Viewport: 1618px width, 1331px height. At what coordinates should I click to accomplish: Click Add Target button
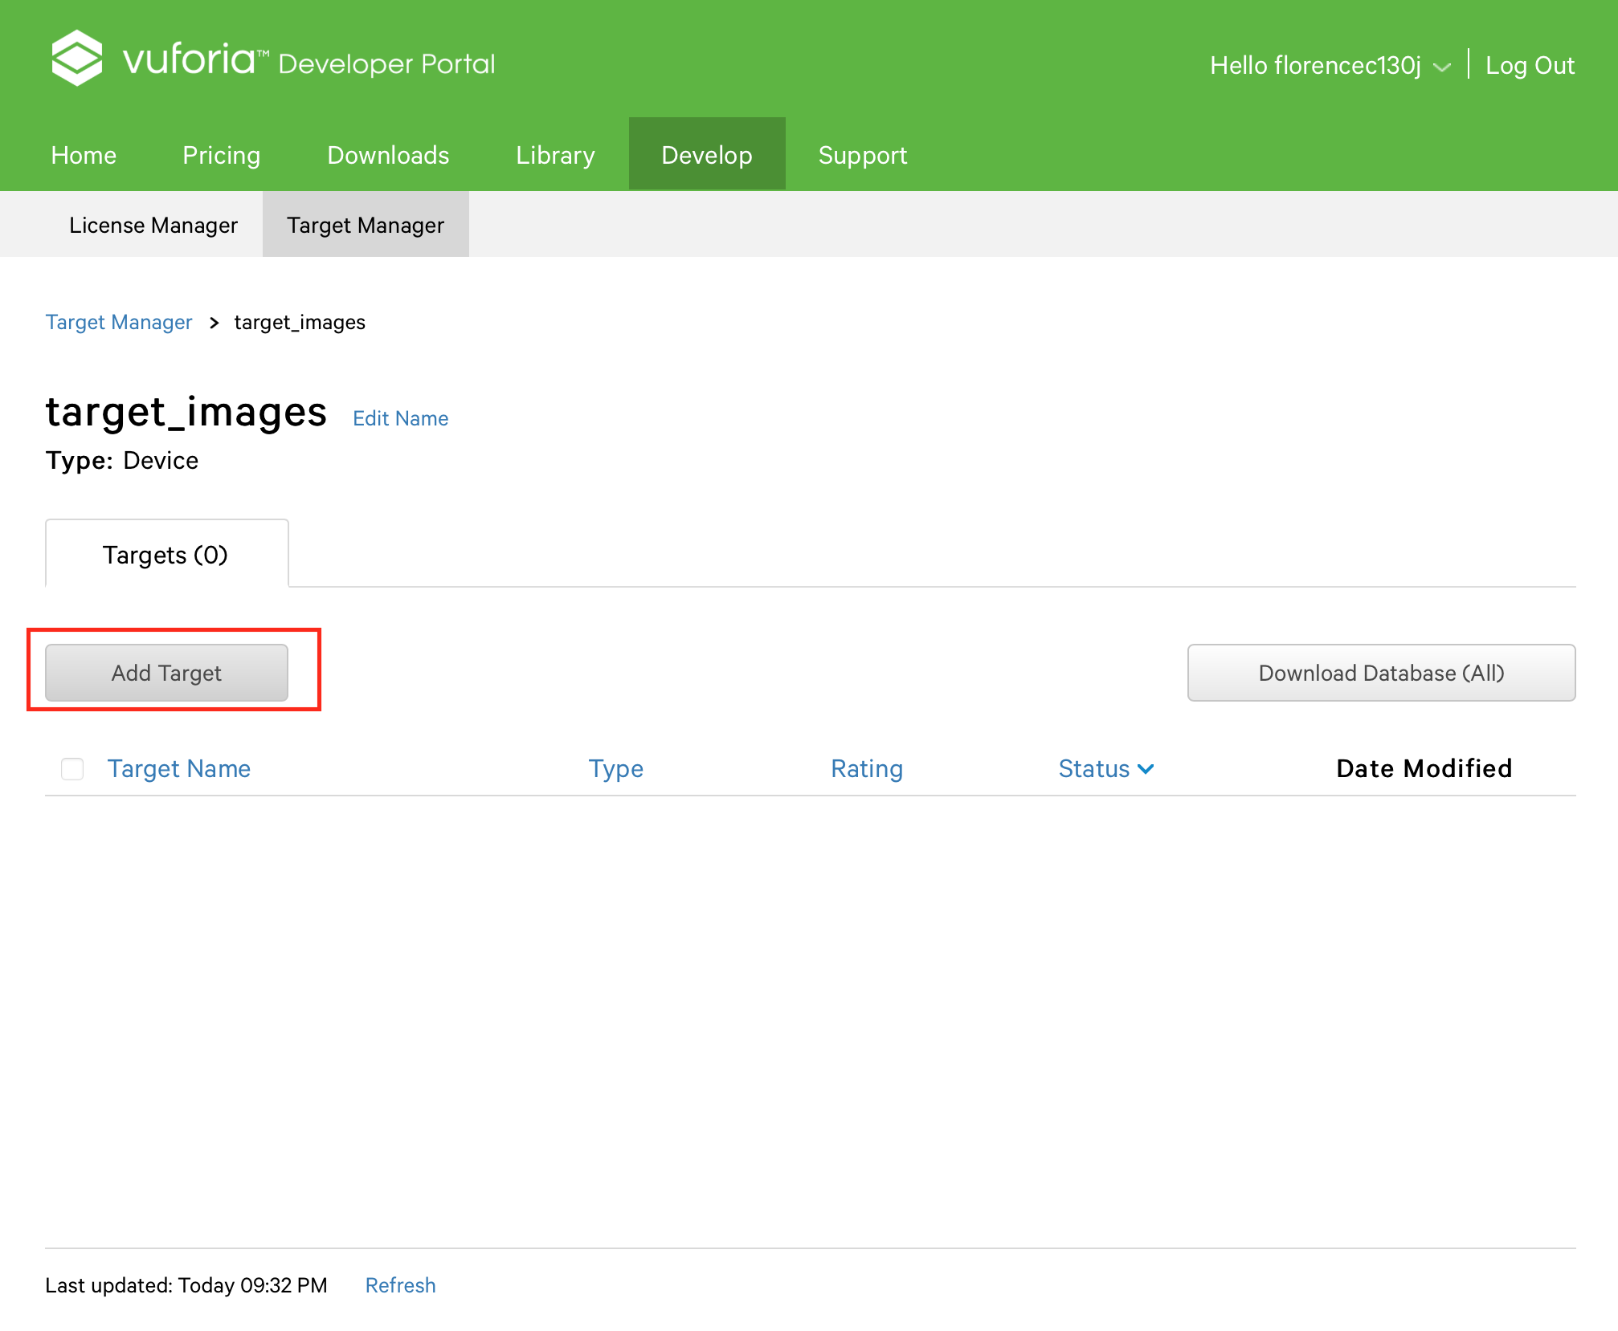(x=166, y=672)
